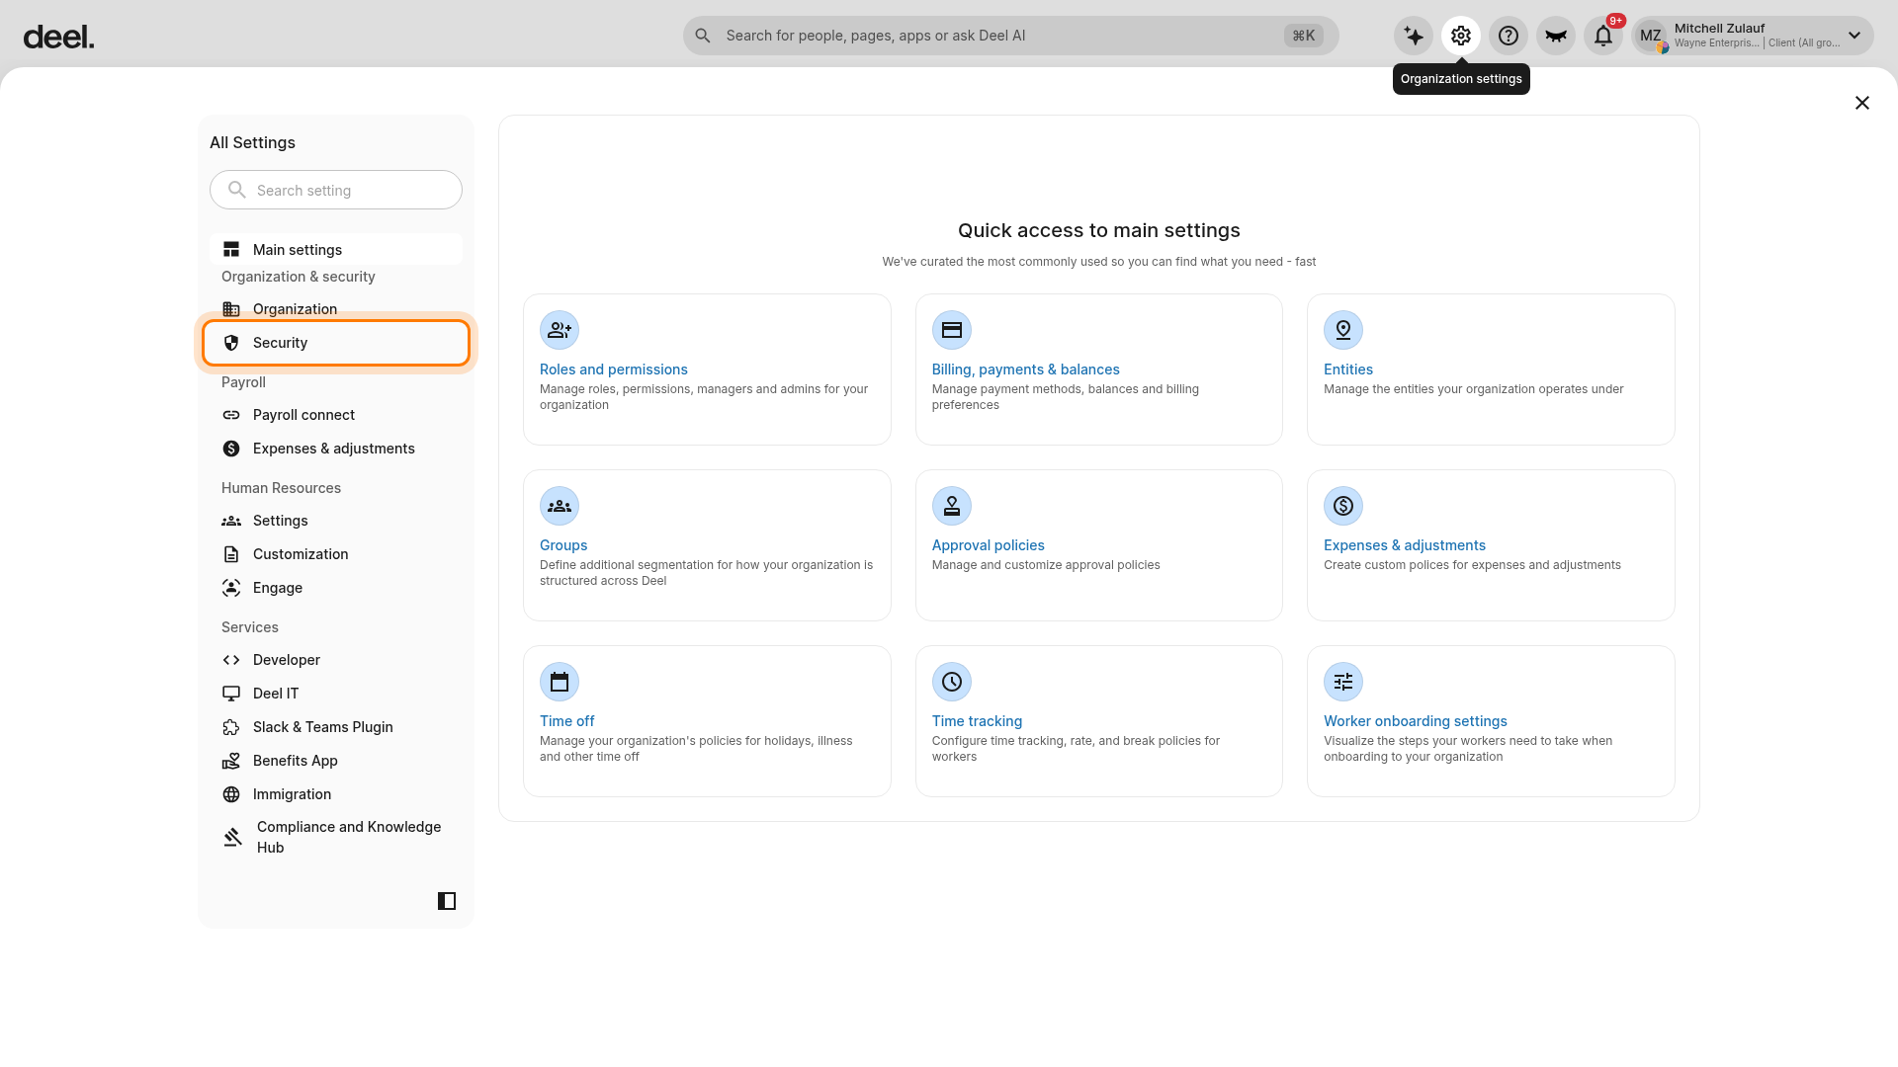Click 'Quick access to main settings' heading

[1099, 230]
